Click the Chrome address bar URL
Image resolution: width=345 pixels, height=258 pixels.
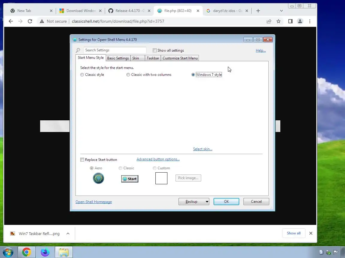(118, 21)
